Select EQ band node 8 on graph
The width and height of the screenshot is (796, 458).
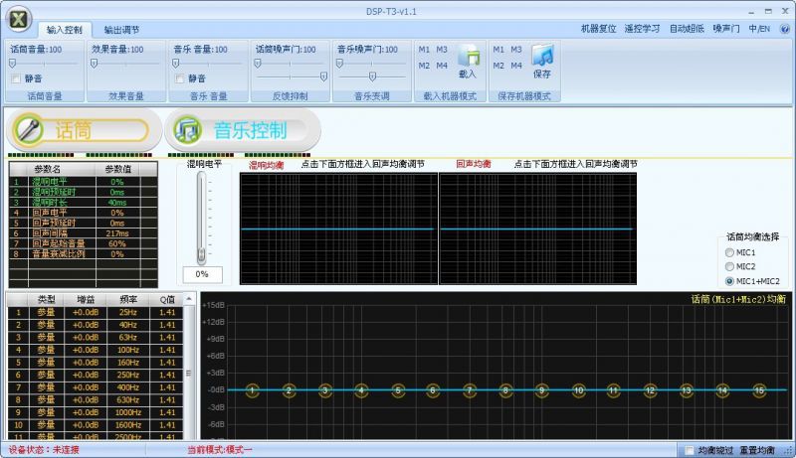(505, 390)
